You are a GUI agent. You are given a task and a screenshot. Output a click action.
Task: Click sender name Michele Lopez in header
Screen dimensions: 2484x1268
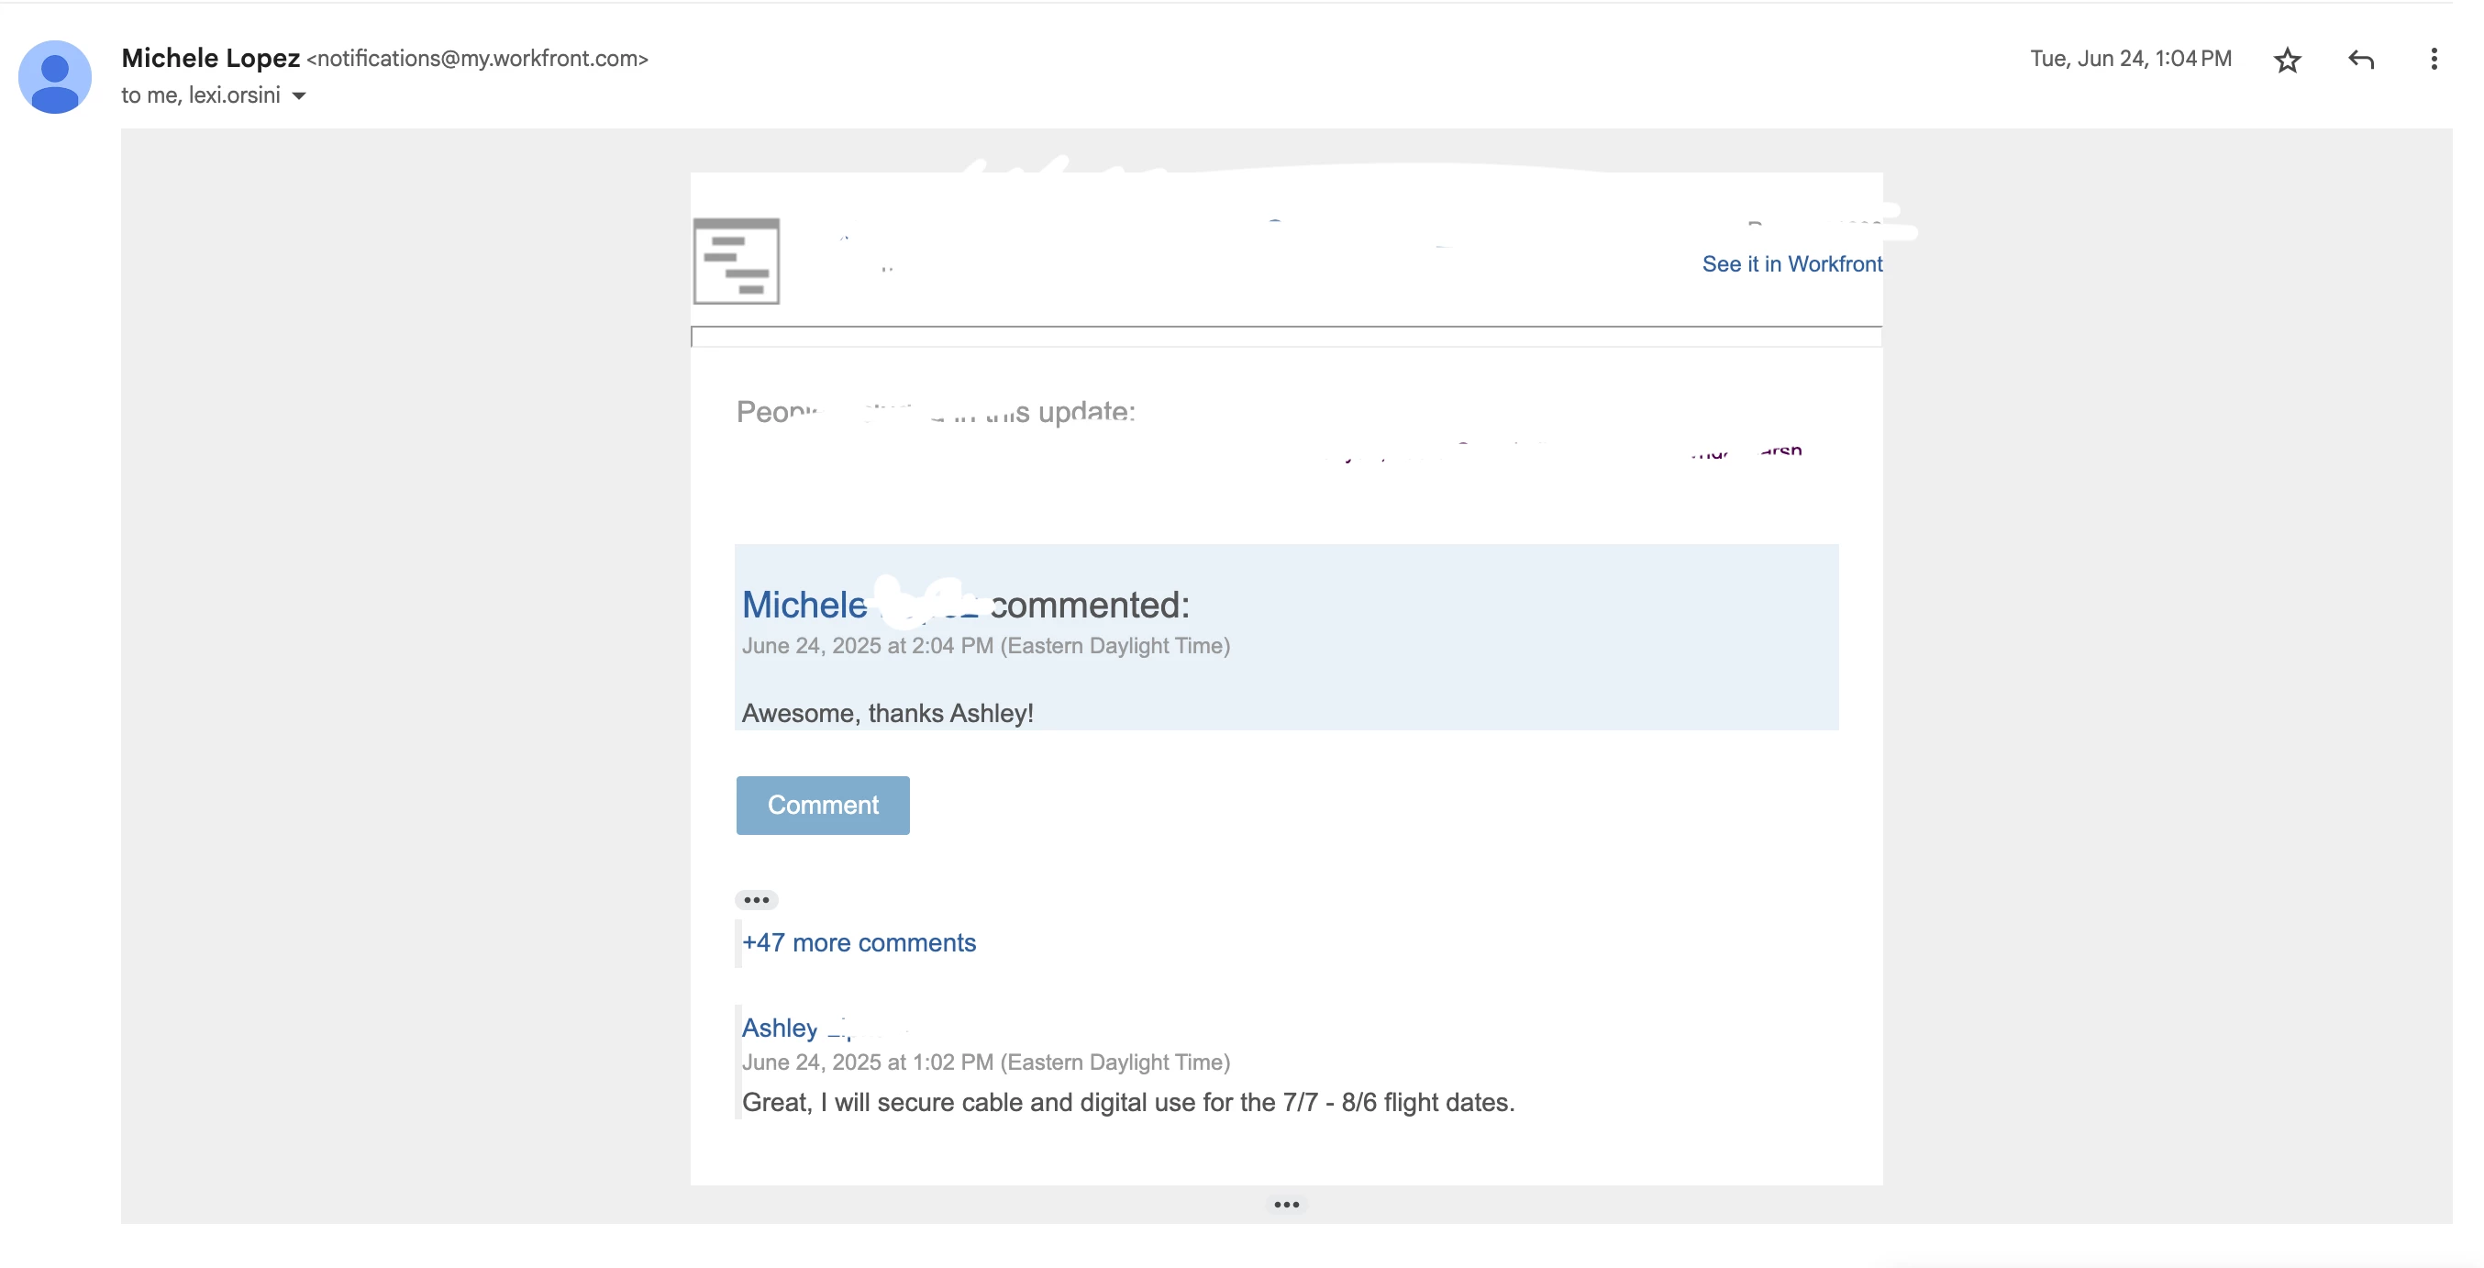210,58
